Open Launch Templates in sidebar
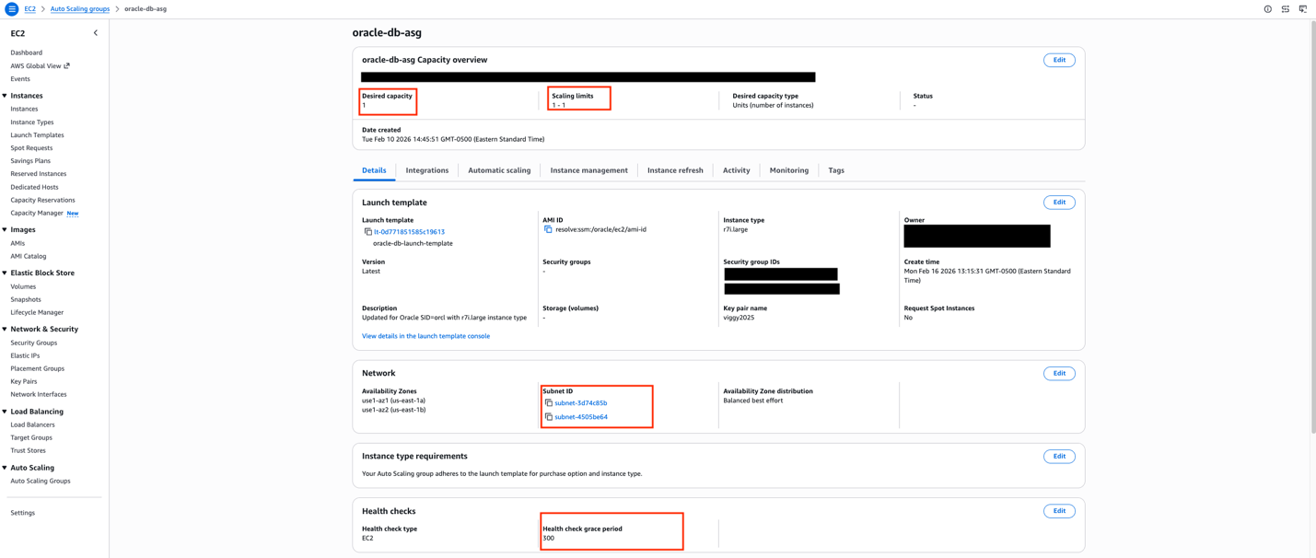The width and height of the screenshot is (1316, 558). click(37, 135)
